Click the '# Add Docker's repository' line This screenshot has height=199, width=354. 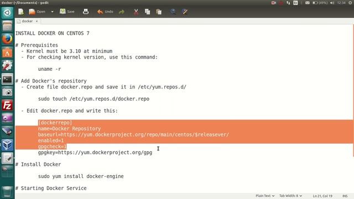[x=51, y=81]
